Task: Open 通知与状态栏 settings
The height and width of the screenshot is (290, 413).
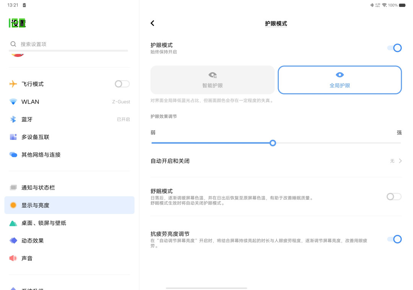Action: click(70, 187)
